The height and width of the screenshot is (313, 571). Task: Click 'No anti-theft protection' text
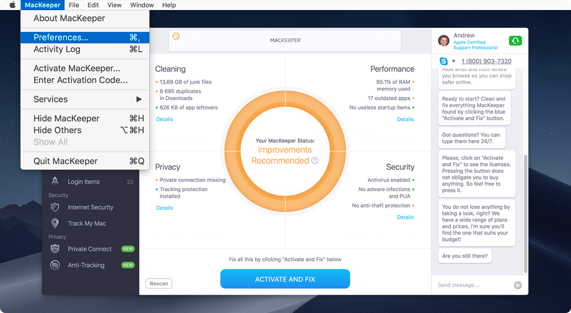pyautogui.click(x=381, y=205)
